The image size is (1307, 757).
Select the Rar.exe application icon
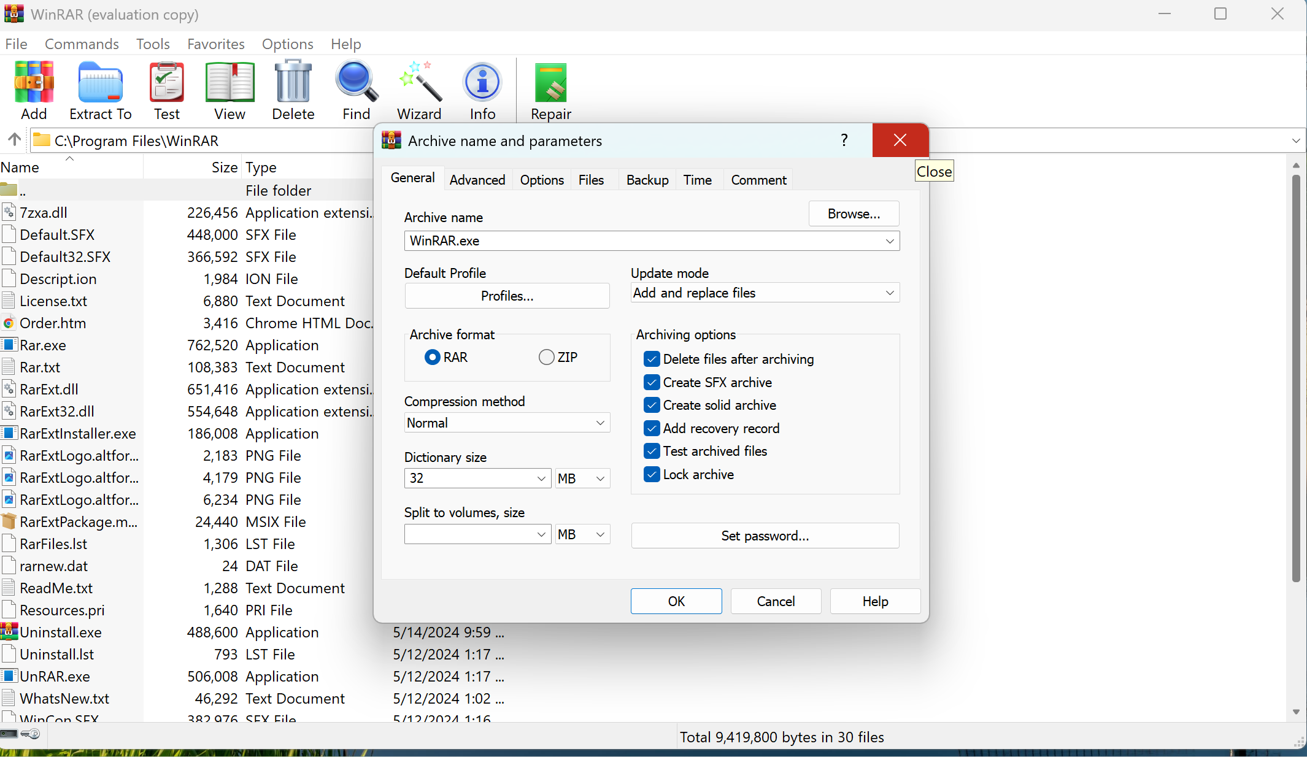[9, 345]
